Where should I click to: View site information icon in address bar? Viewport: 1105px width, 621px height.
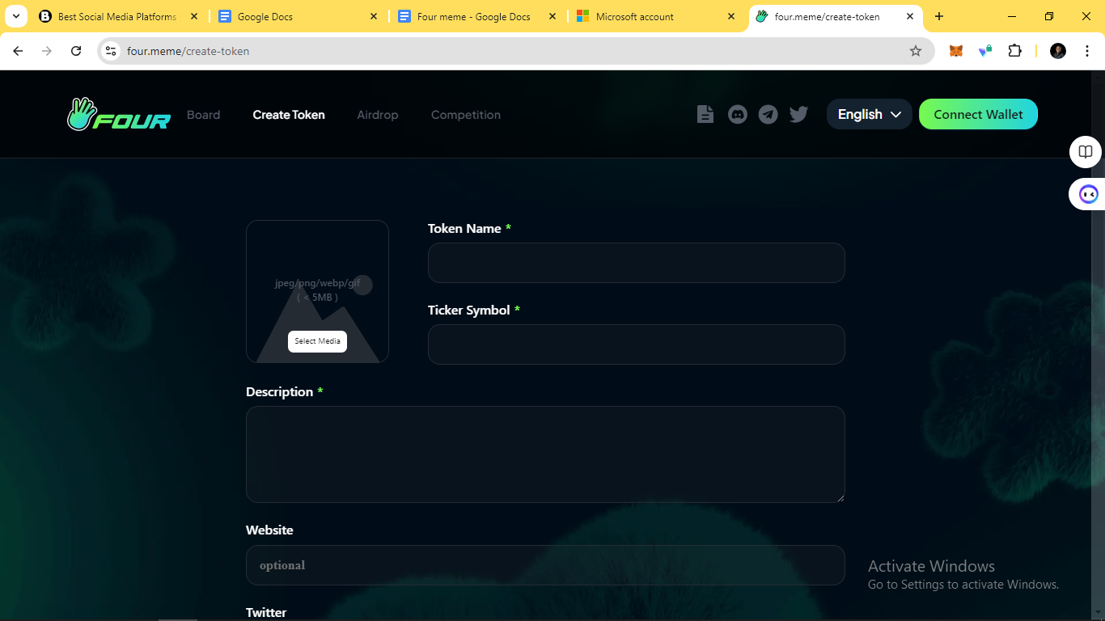tap(112, 51)
